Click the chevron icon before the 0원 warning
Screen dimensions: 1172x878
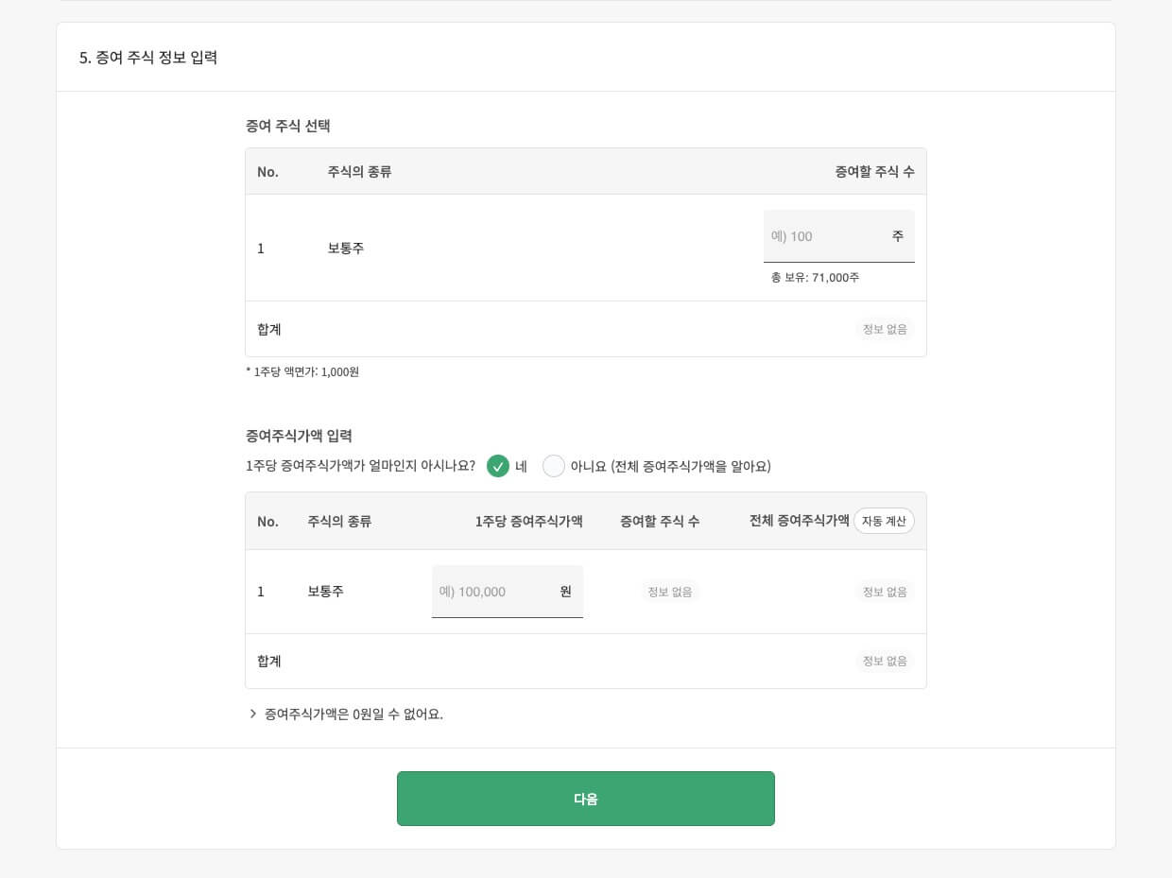click(252, 714)
